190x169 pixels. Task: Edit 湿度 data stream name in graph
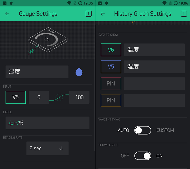coord(154,67)
